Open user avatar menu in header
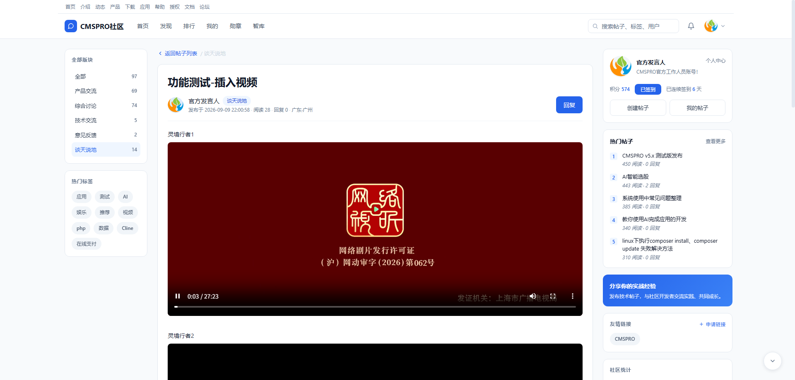 coord(715,26)
